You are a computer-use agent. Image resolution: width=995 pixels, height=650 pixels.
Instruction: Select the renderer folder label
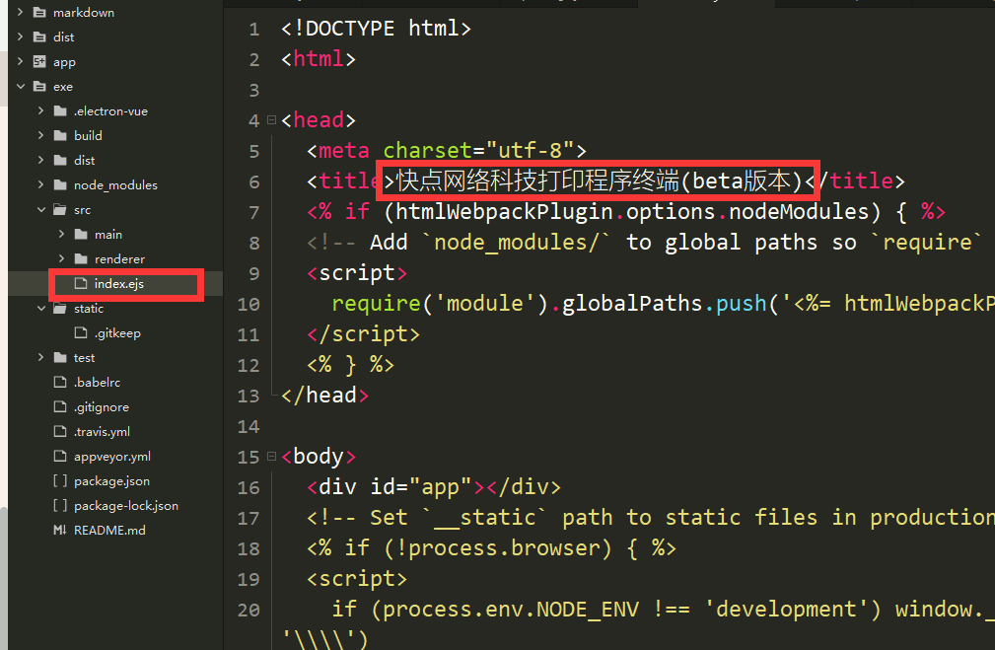(120, 259)
